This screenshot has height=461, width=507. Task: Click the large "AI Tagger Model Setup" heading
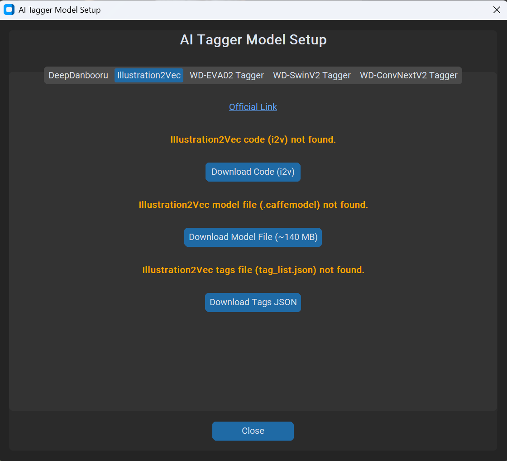pyautogui.click(x=253, y=40)
